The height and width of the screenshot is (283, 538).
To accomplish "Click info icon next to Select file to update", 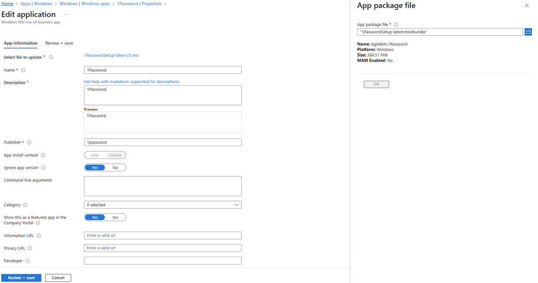I will pos(51,57).
